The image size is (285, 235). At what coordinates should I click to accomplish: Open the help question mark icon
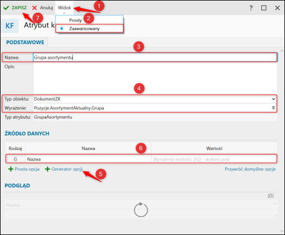coord(251,8)
